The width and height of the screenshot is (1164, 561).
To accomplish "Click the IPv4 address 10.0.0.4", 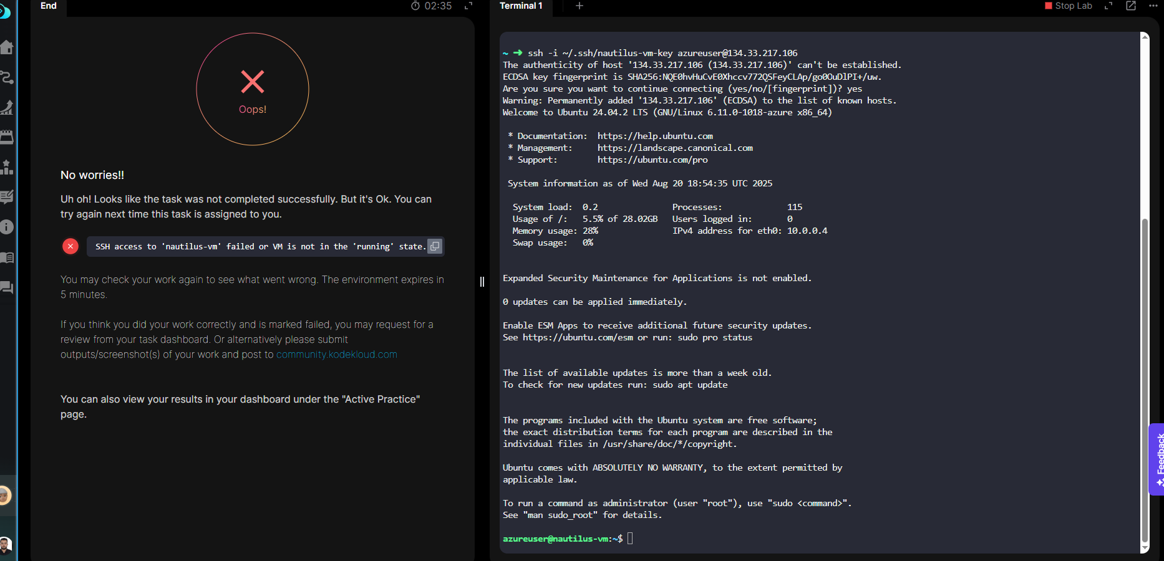I will tap(807, 231).
